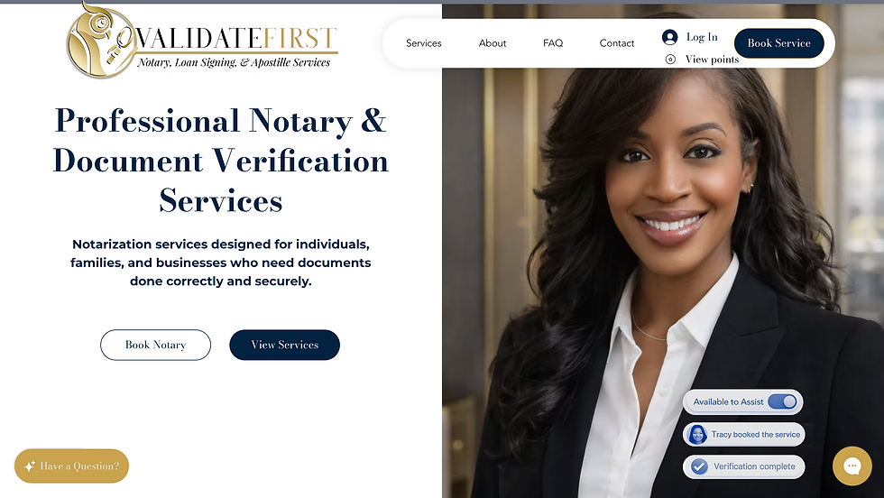Open the chat bubble widget
The width and height of the screenshot is (884, 498).
(852, 466)
